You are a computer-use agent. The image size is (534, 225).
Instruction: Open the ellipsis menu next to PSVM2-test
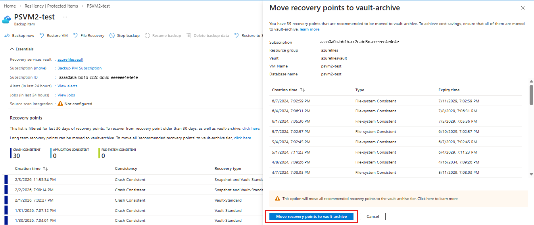(x=65, y=17)
